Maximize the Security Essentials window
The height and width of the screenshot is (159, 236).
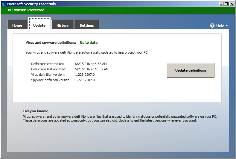[x=226, y=4]
